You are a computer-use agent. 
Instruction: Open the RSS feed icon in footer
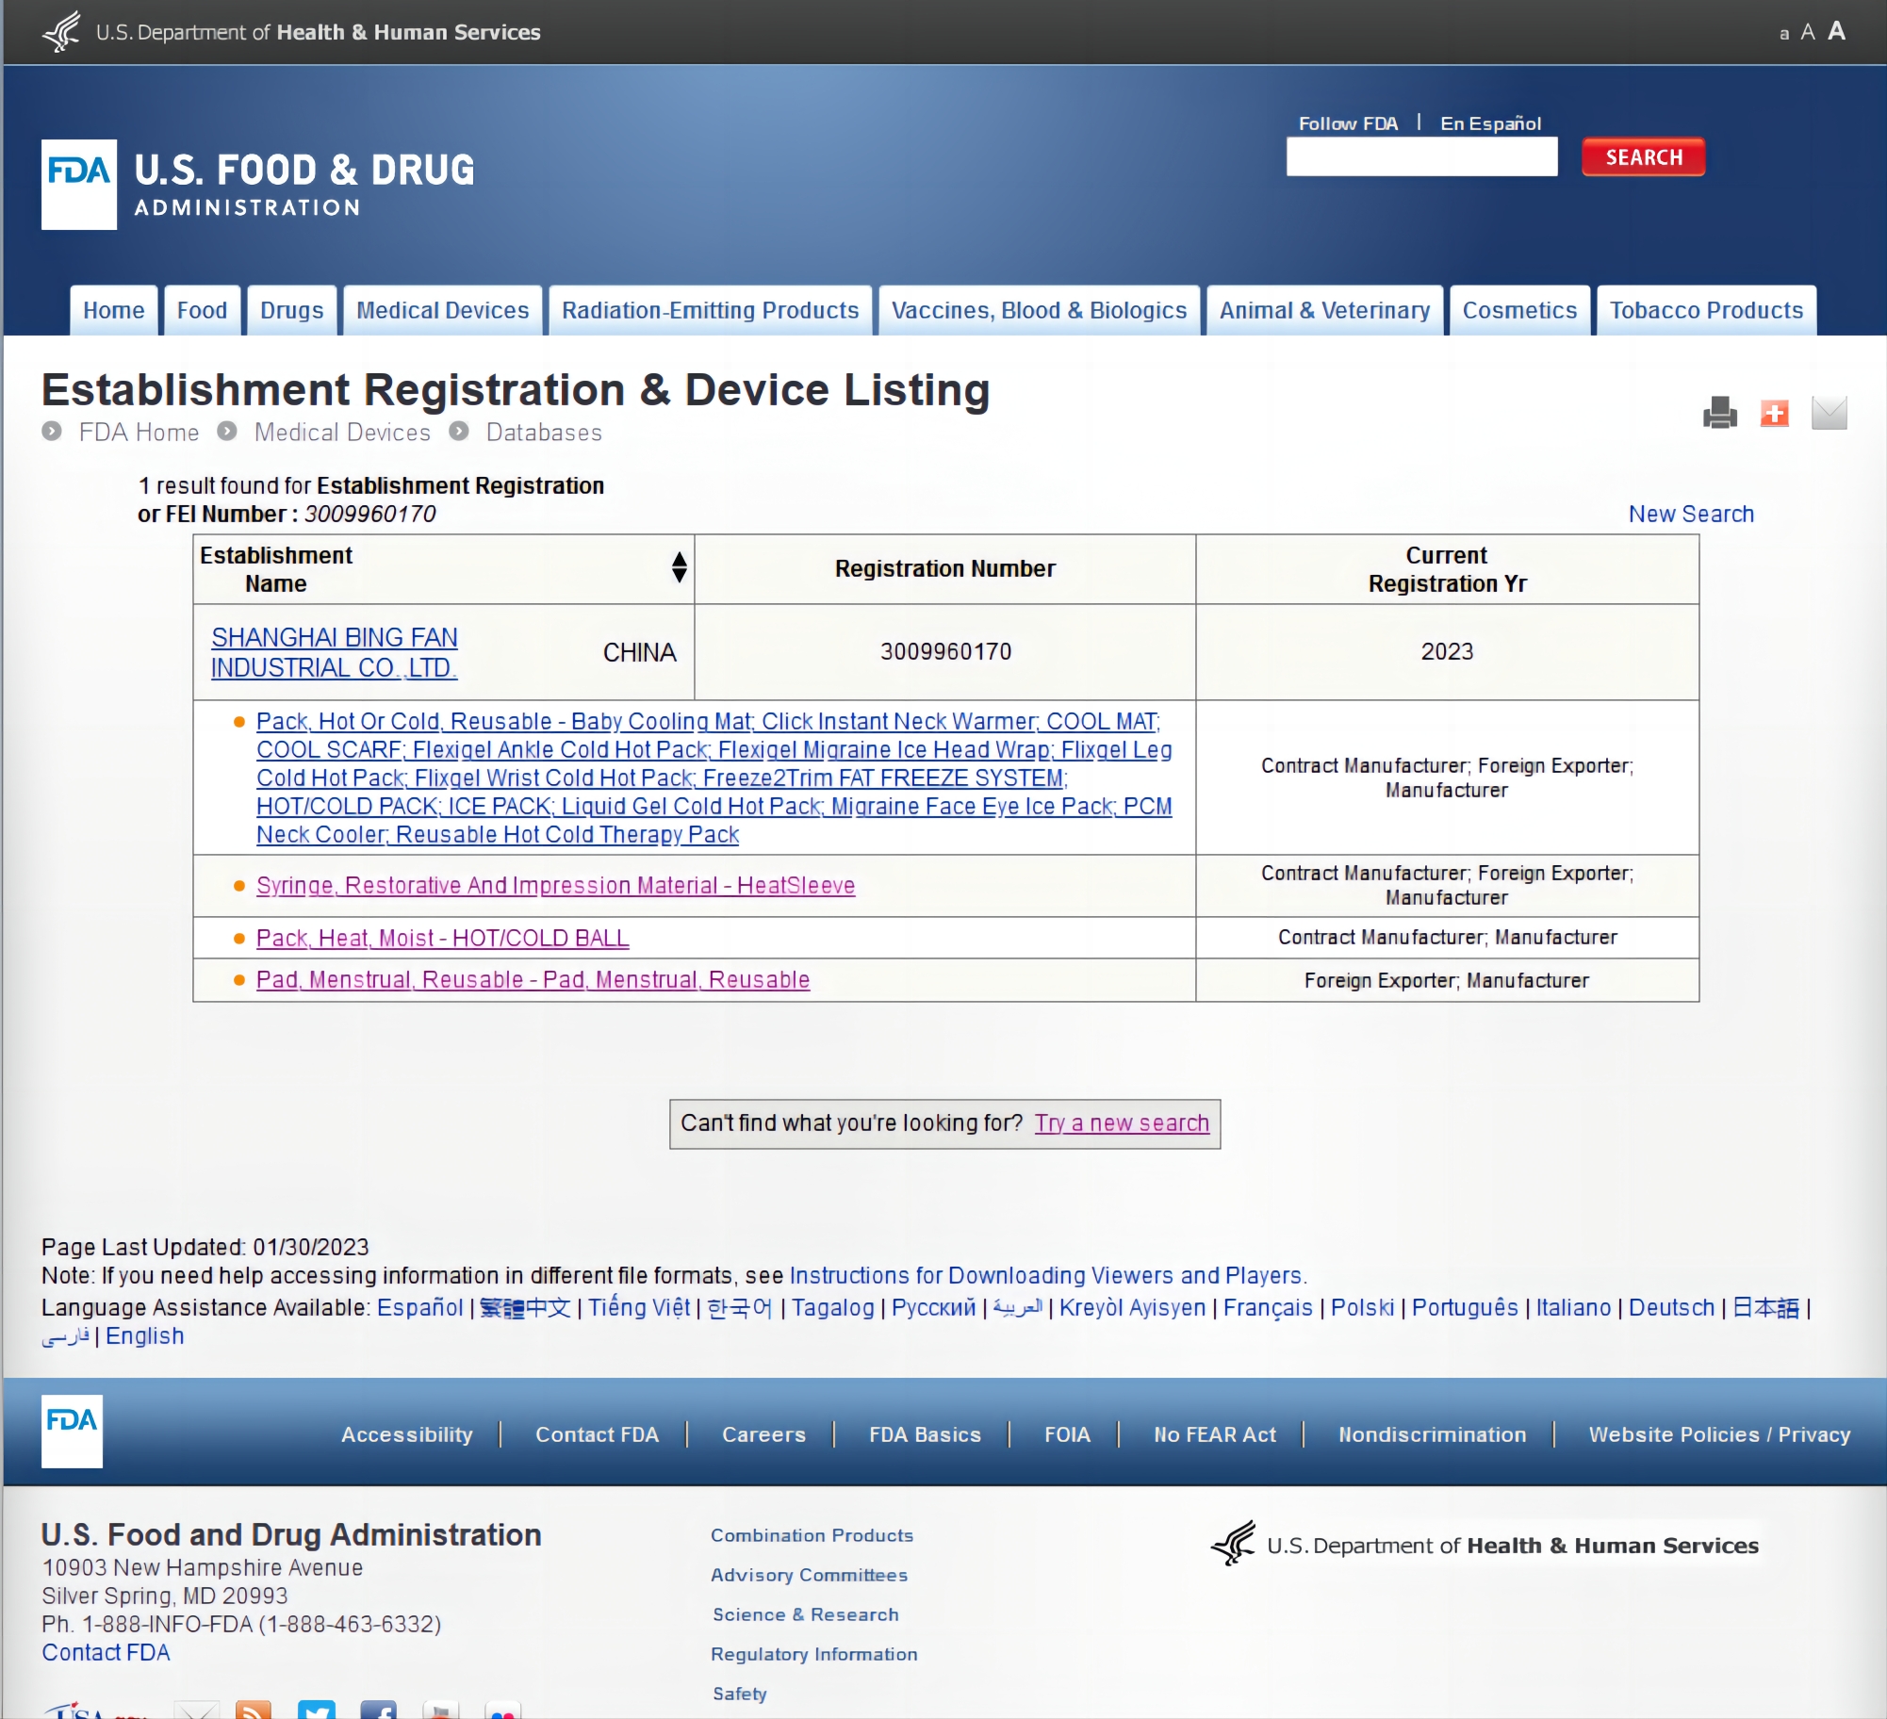[253, 1710]
